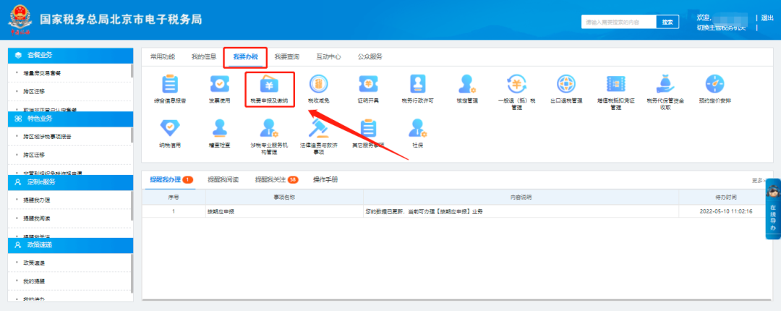The width and height of the screenshot is (781, 311).
Task: Switch to the 常用功能 tab
Action: click(x=163, y=57)
